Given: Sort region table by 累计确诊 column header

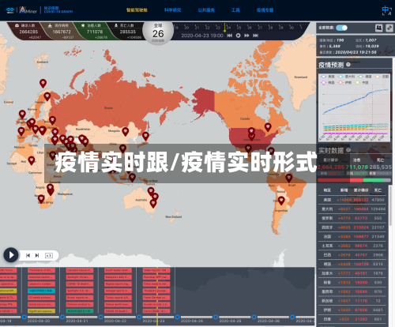Looking at the screenshot, I should point(361,190).
